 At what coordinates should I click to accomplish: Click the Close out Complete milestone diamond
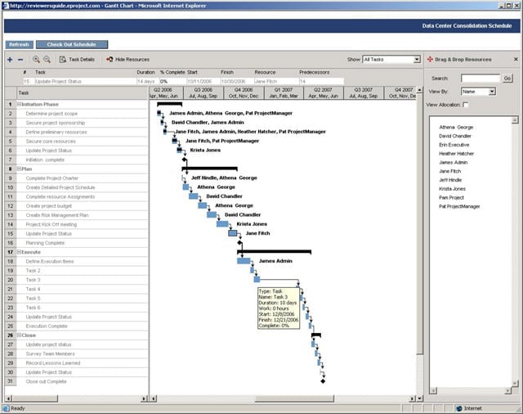click(323, 381)
